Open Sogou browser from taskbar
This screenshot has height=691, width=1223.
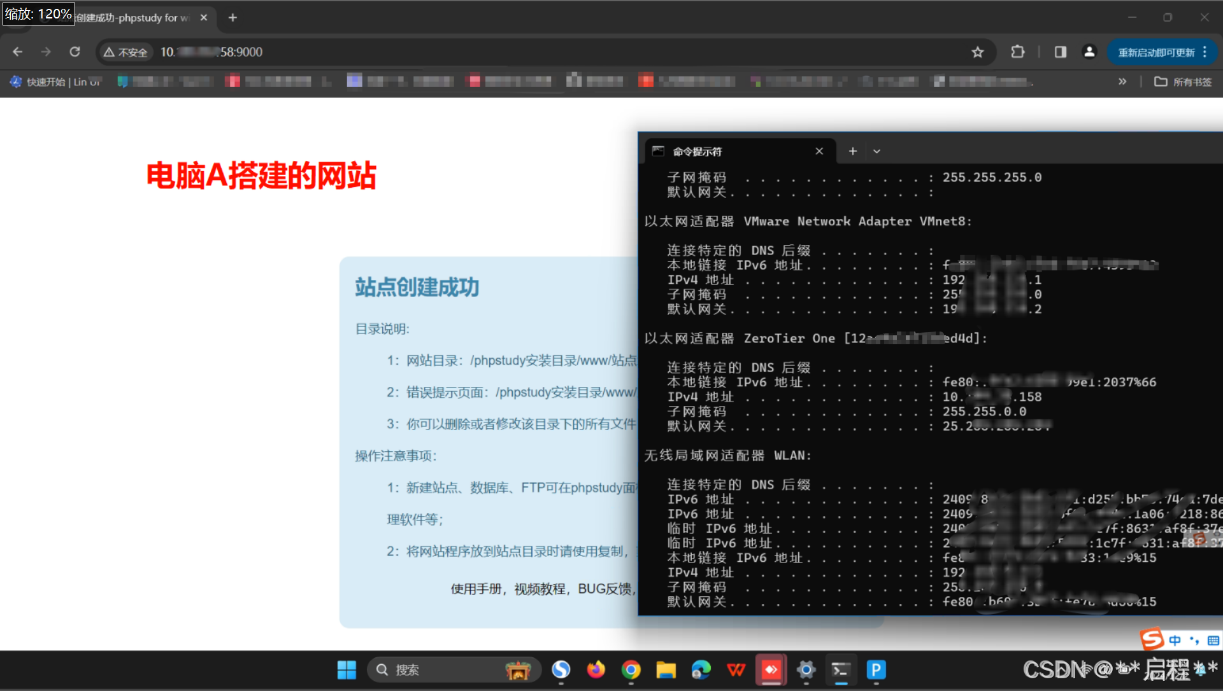click(561, 670)
